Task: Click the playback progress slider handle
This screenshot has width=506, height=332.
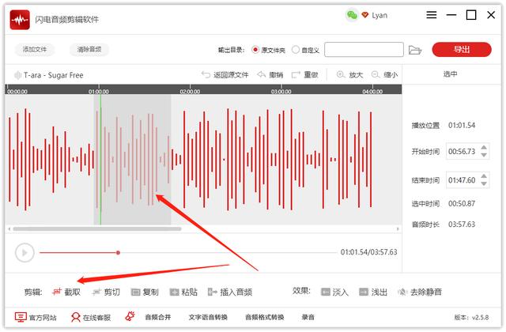Action: pyautogui.click(x=118, y=253)
